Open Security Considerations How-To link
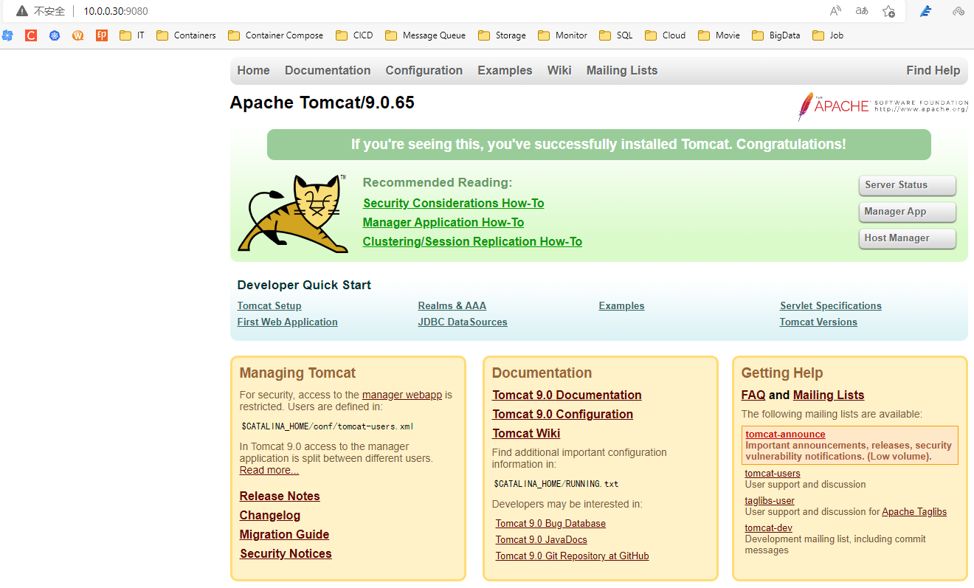The width and height of the screenshot is (974, 588). click(453, 203)
